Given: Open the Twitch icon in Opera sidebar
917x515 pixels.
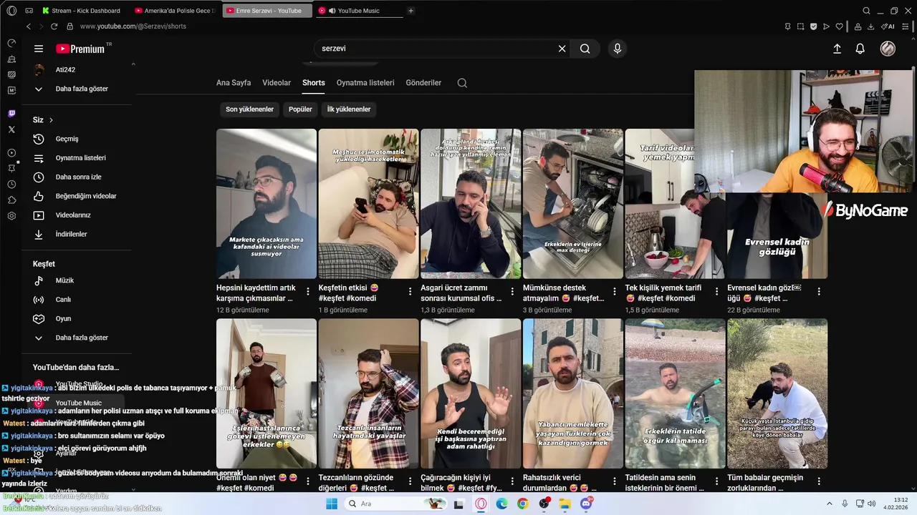Looking at the screenshot, I should click(11, 114).
